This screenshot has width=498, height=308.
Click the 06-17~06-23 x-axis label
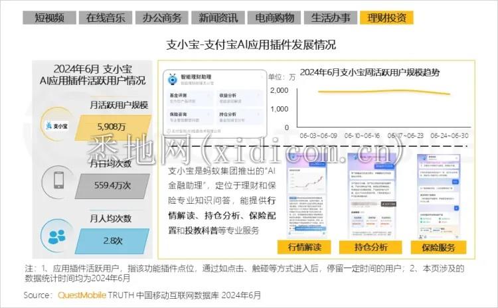pyautogui.click(x=405, y=135)
